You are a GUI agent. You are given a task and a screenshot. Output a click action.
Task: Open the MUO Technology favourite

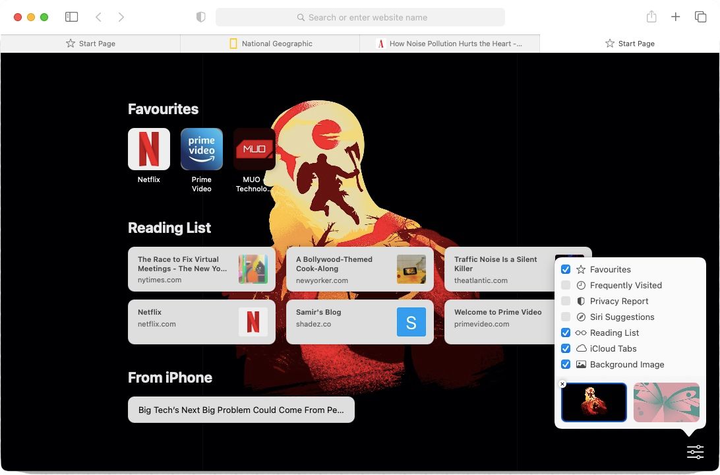coord(254,149)
